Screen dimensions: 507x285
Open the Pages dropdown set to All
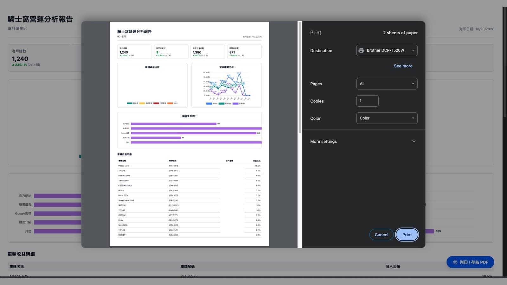387,84
